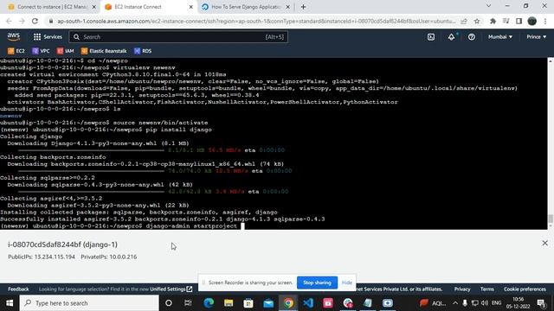Select the instance ID i-08070cd5daf8244bf text
This screenshot has width=554, height=311.
44,244
